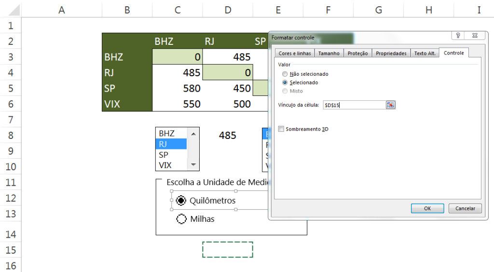The image size is (494, 272).
Task: Open the Tamanho tab
Action: (x=329, y=53)
